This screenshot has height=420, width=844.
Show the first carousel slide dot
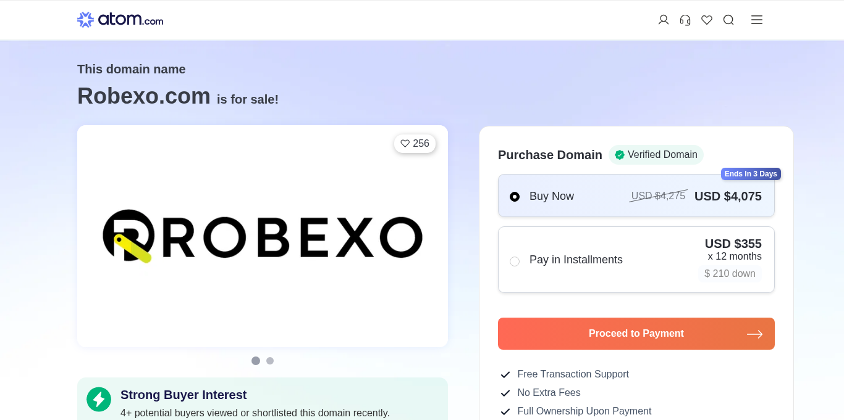[x=256, y=361]
